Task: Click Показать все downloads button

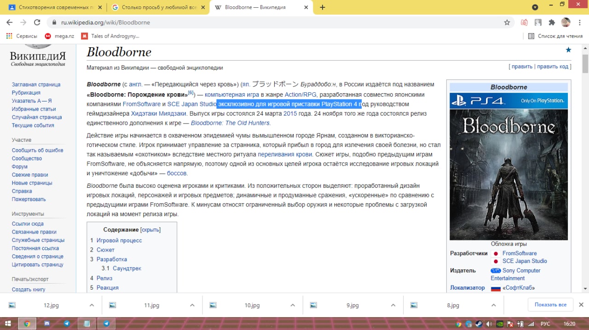Action: coord(550,305)
